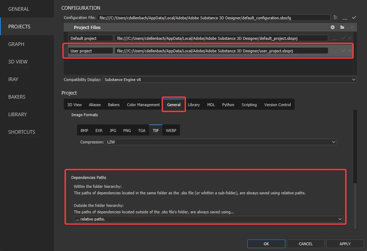Switch to Aliases project tab
The image size is (367, 251).
(x=95, y=105)
